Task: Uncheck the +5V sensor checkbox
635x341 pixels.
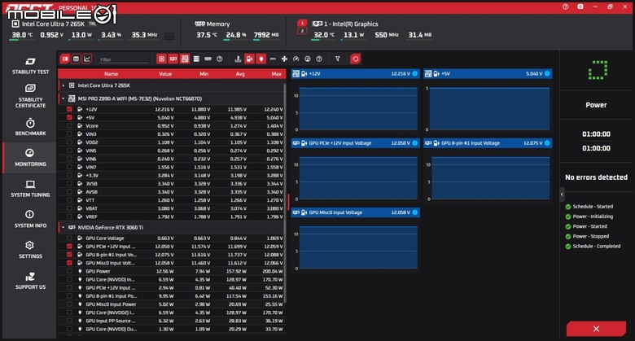Action: tap(69, 117)
